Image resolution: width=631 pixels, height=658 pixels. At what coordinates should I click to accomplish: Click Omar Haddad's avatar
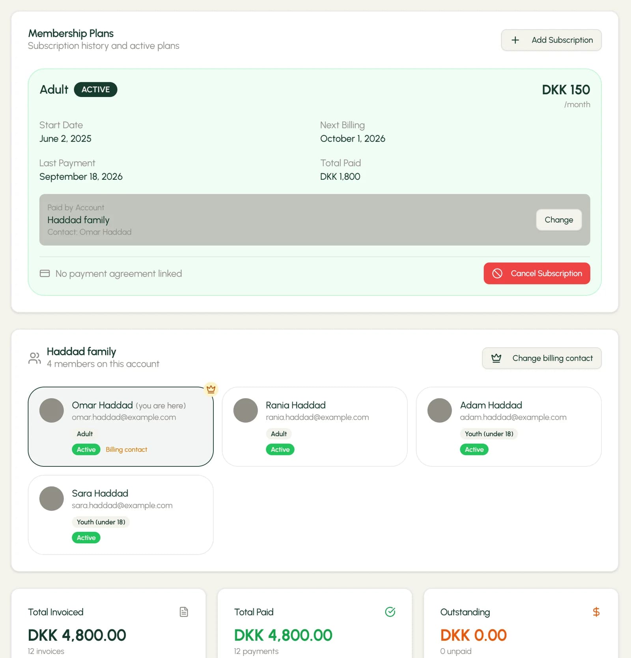coord(52,410)
